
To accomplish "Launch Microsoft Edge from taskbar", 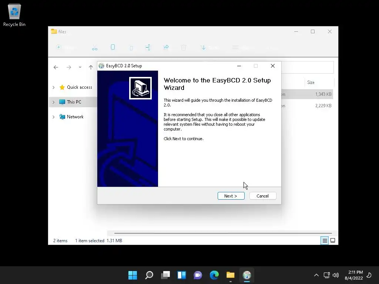I will (x=214, y=275).
